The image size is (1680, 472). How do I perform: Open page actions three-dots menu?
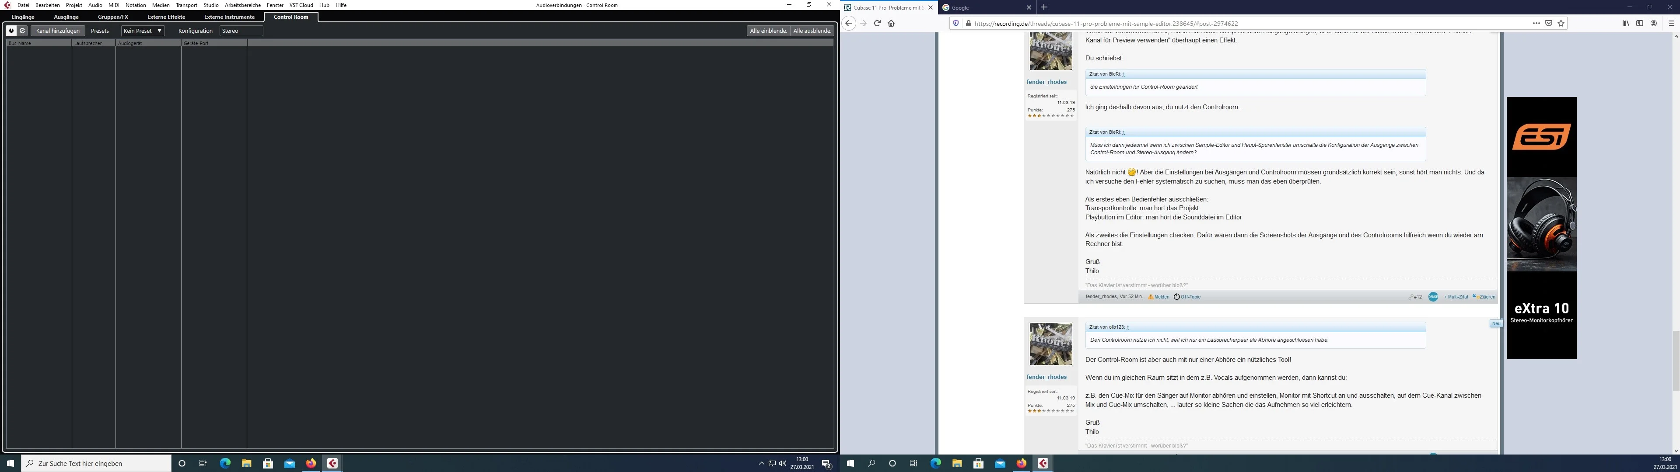click(1536, 24)
